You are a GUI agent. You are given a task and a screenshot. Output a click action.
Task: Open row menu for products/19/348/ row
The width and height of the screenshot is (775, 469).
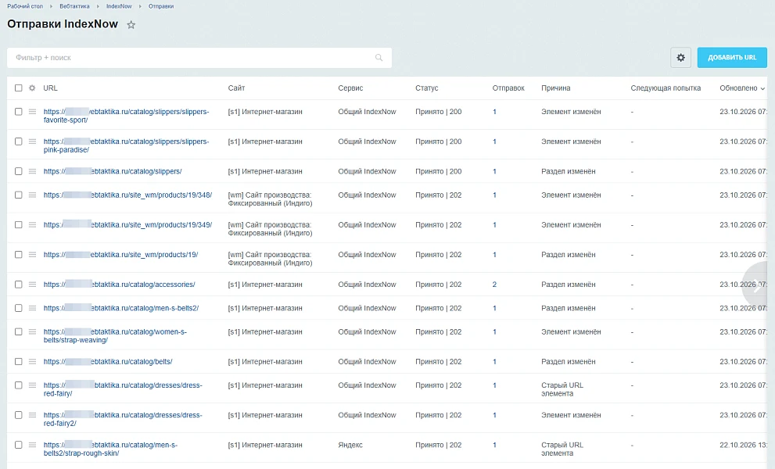click(32, 195)
